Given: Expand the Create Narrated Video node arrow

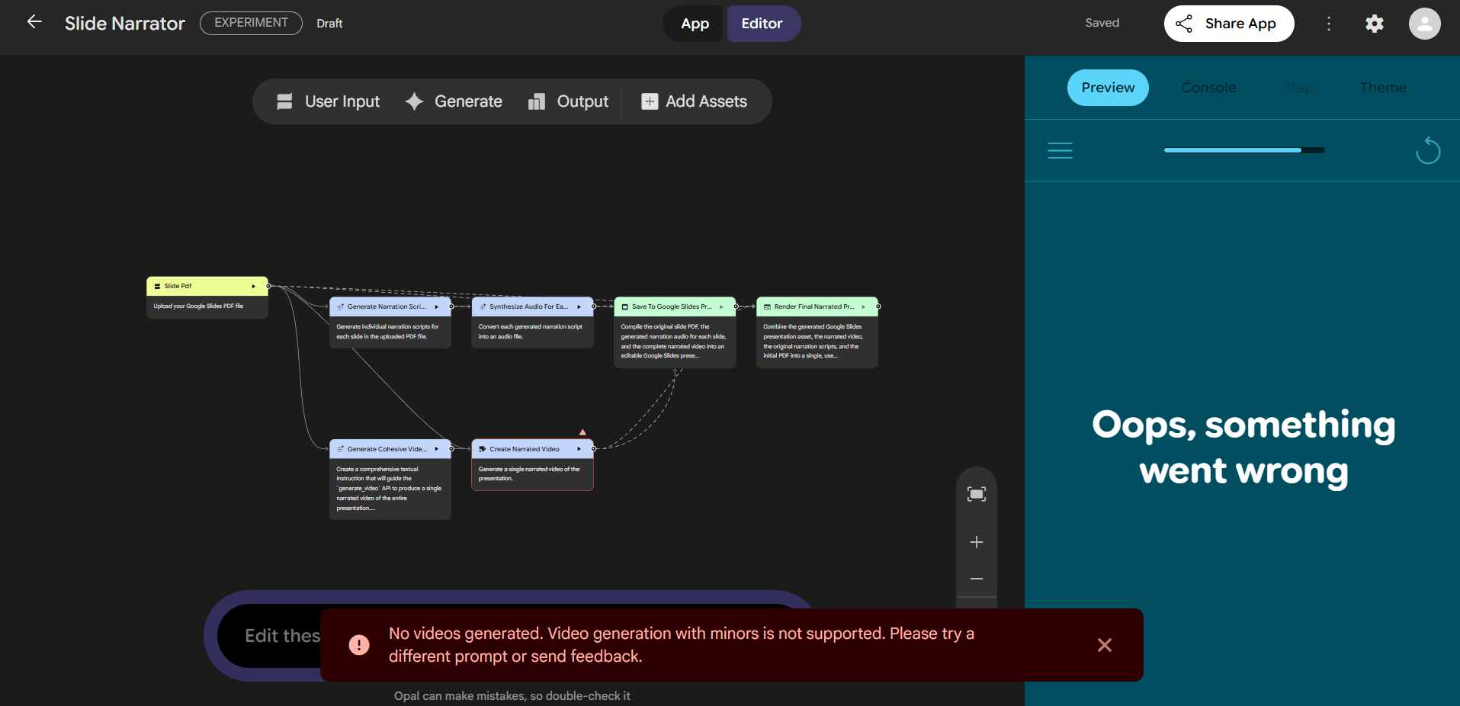Looking at the screenshot, I should point(579,449).
